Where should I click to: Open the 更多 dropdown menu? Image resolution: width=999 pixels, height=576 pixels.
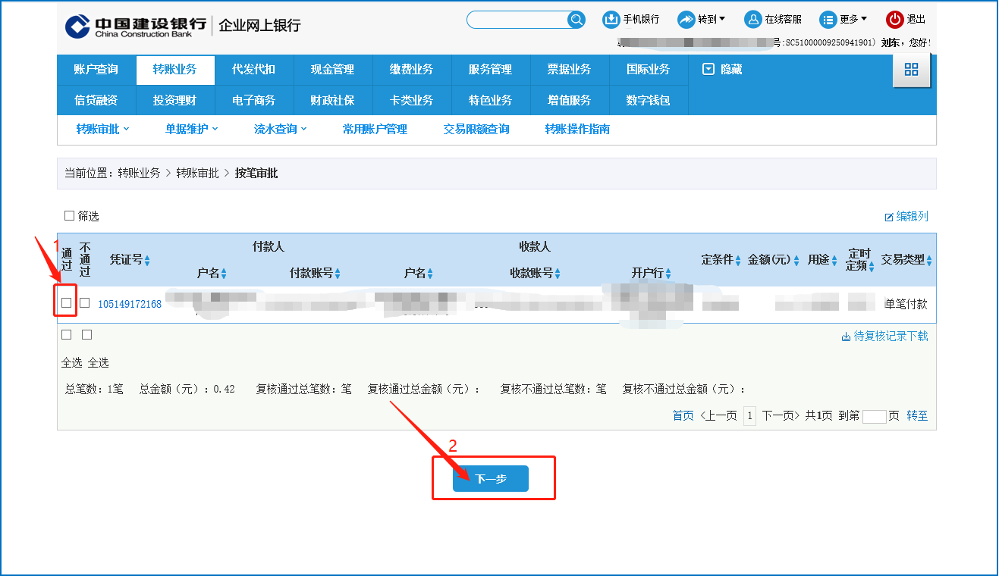[843, 20]
